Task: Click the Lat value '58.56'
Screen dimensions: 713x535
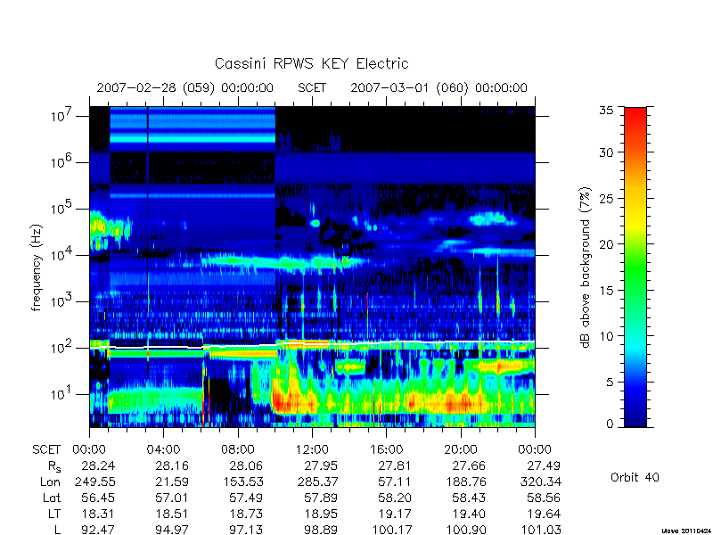Action: coord(544,498)
